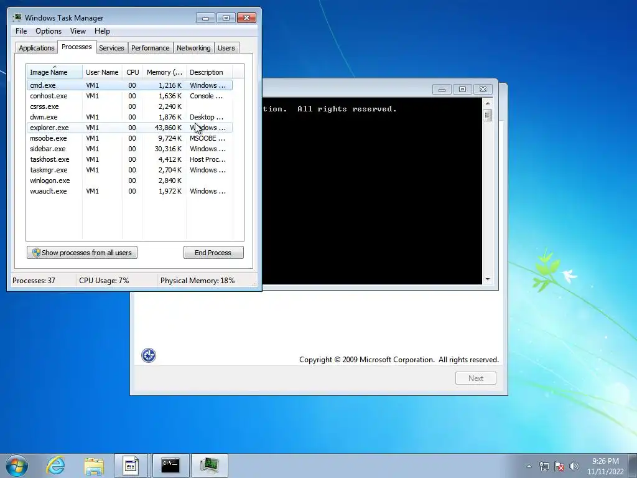Click the 43,860 K memory cell
Image resolution: width=637 pixels, height=478 pixels.
pyautogui.click(x=168, y=128)
